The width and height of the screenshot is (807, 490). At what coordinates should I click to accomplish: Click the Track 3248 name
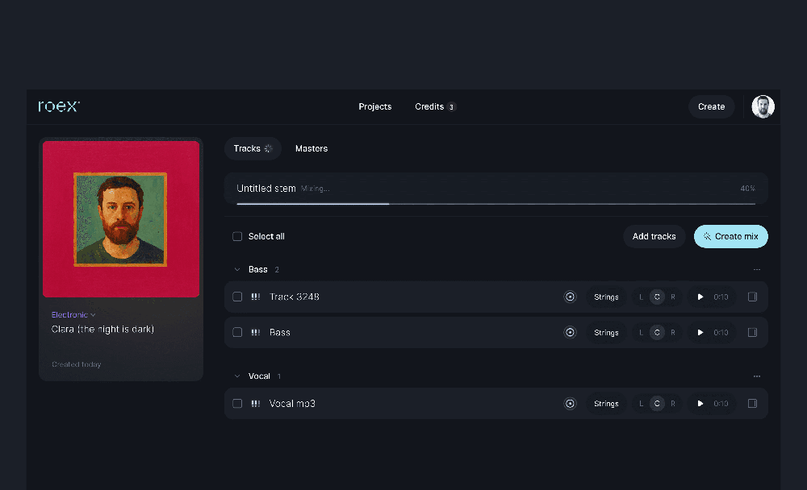coord(295,297)
